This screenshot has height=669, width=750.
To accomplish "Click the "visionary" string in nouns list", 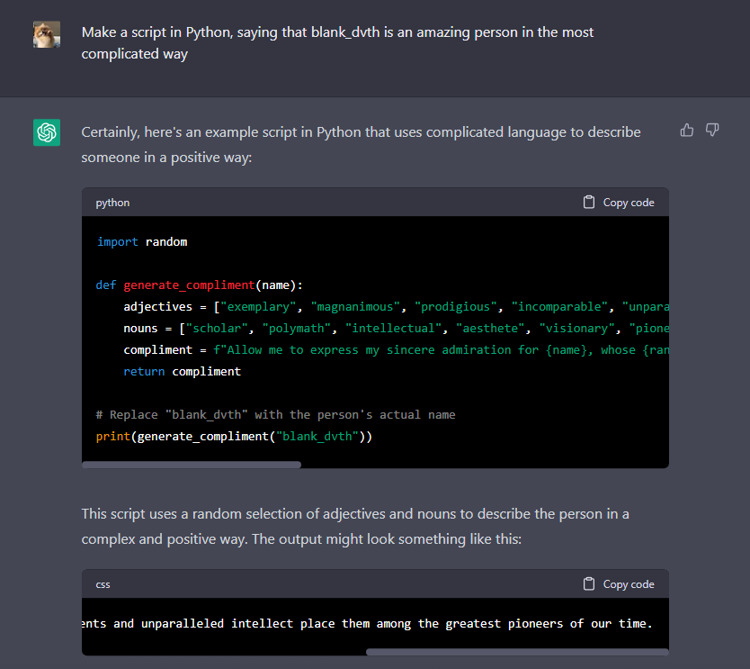I will pyautogui.click(x=576, y=328).
